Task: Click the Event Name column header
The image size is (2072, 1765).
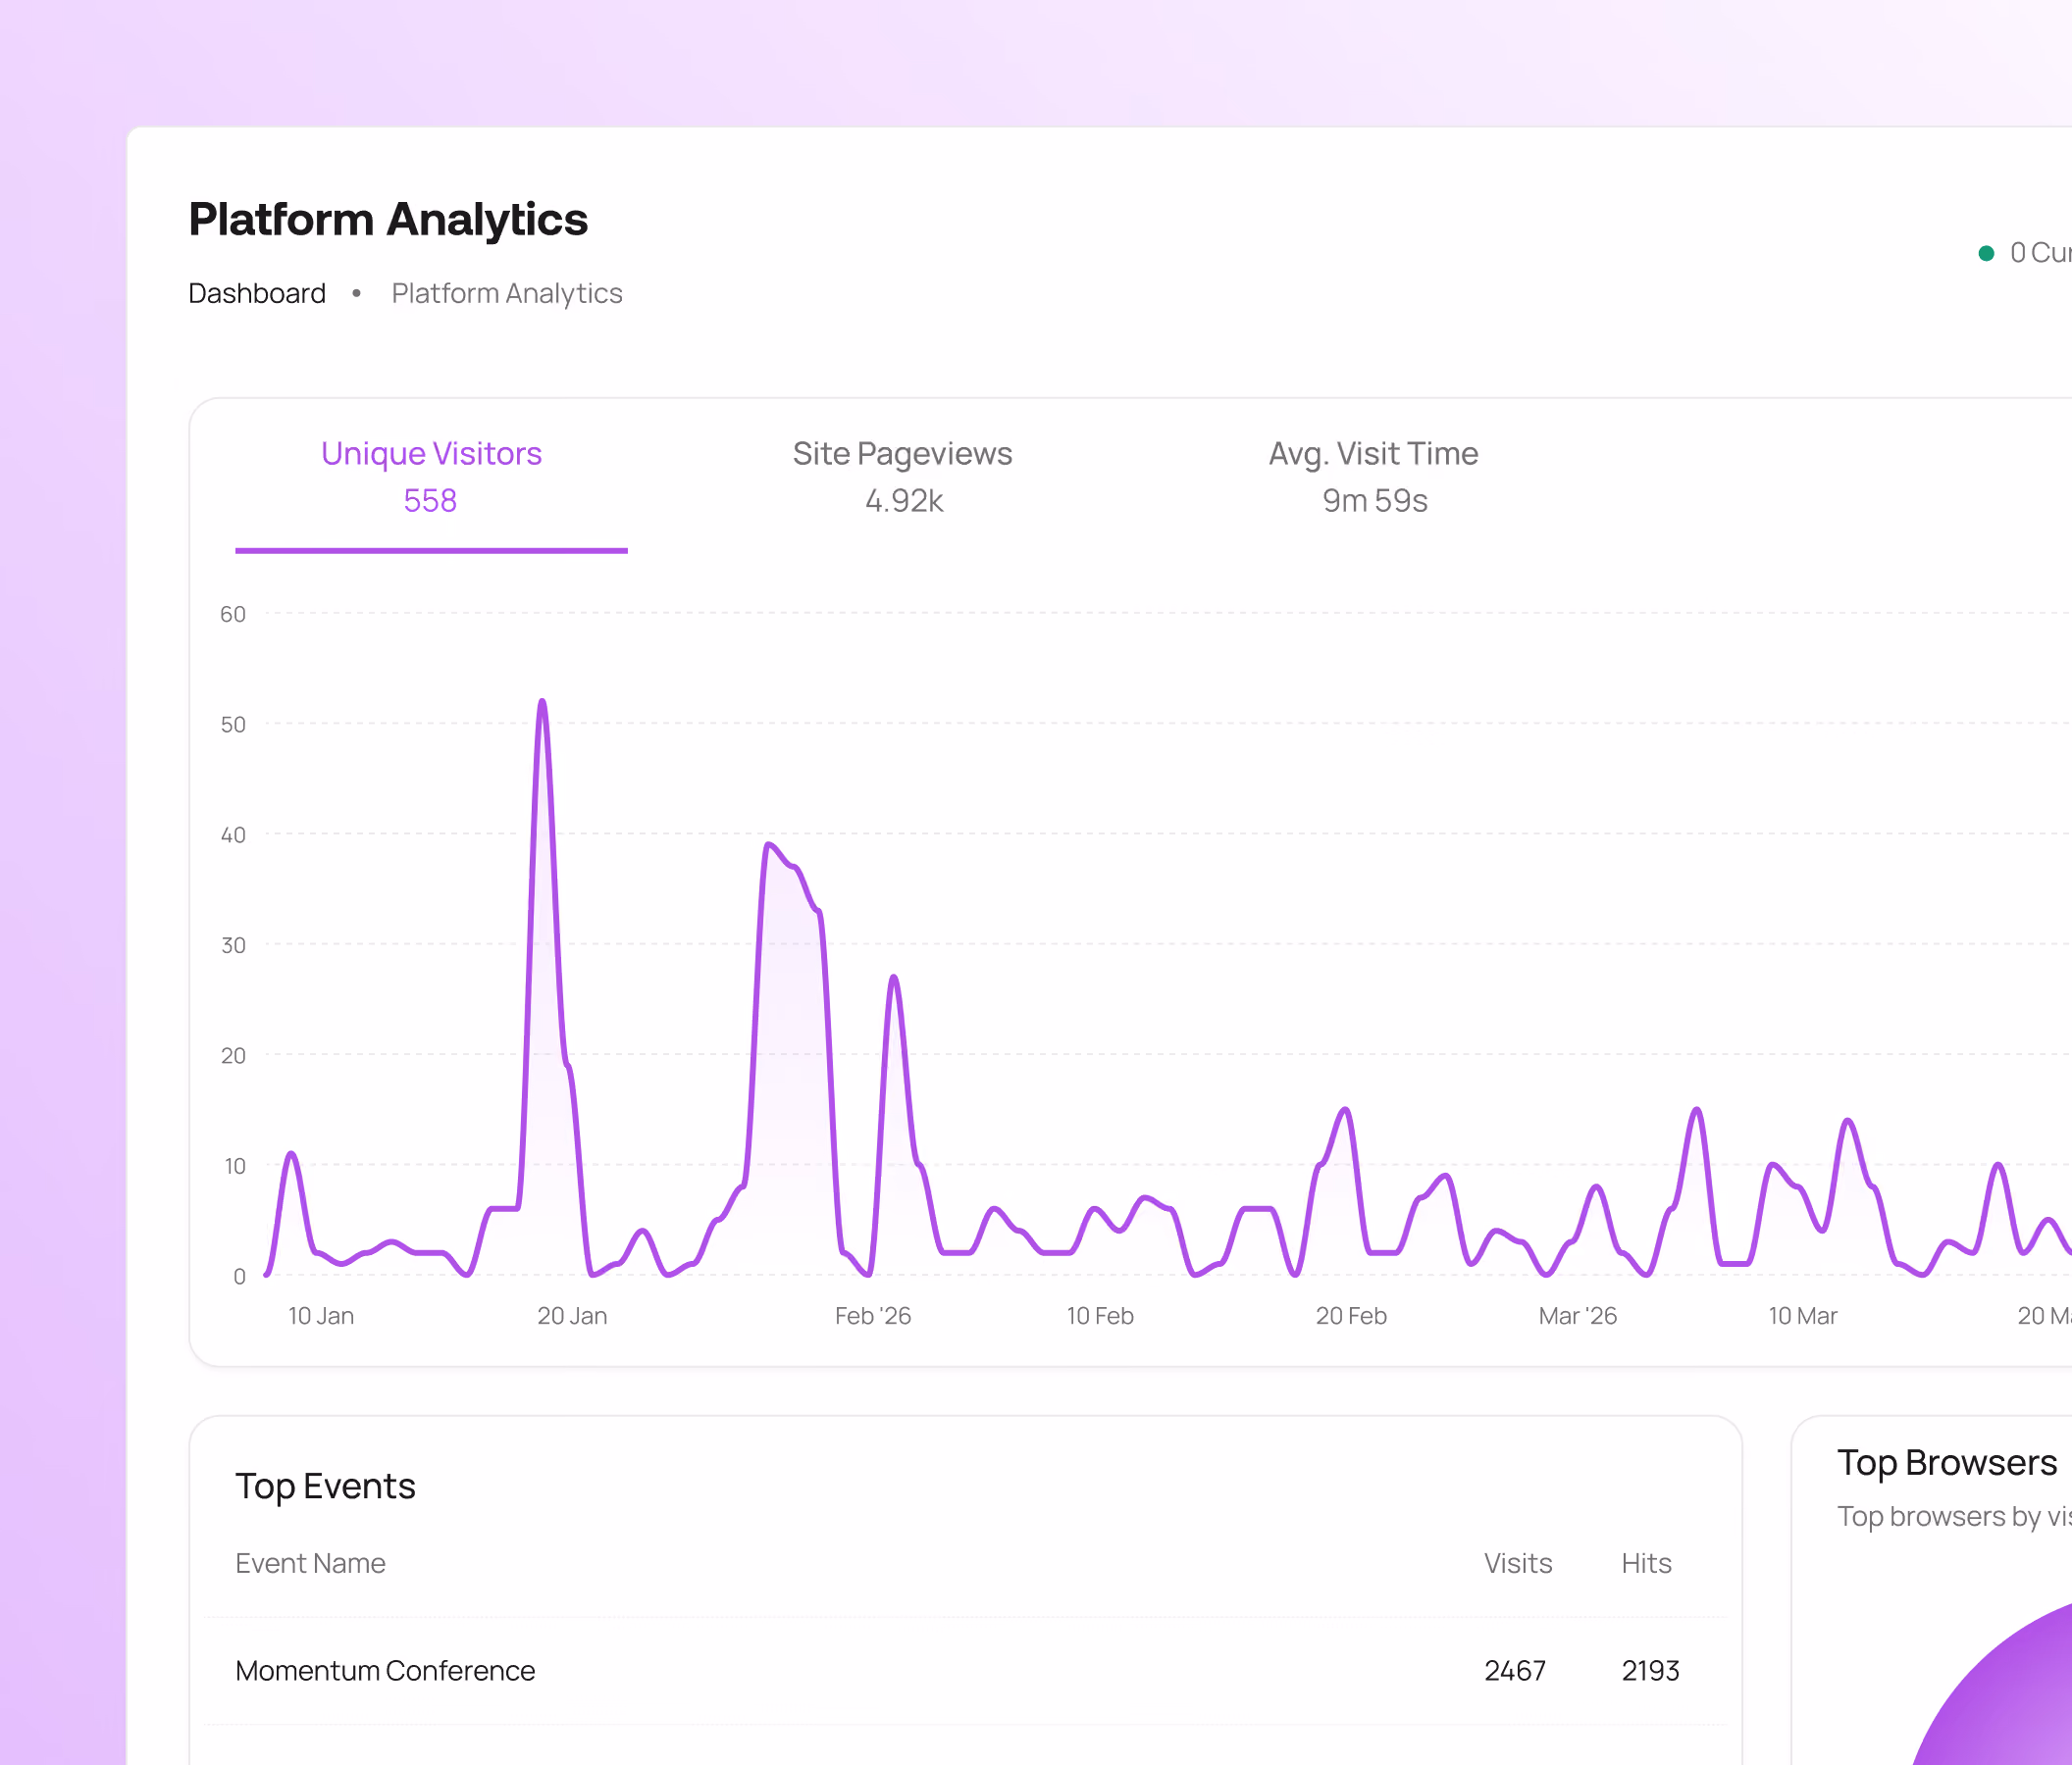Action: pyautogui.click(x=310, y=1563)
